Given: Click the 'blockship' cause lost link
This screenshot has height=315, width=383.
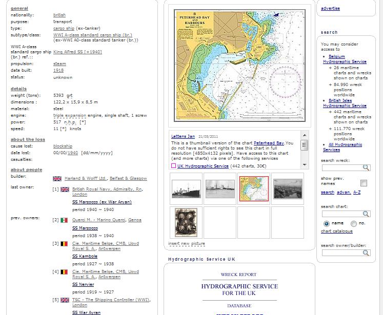Looking at the screenshot, I should coord(63,146).
